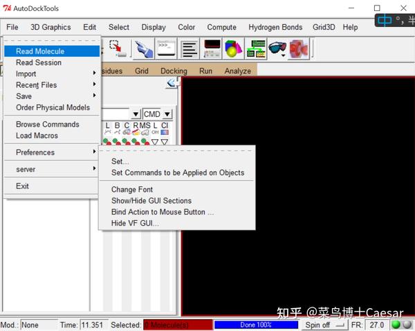415x331 pixels.
Task: Expand the server submenu
Action: (x=52, y=170)
